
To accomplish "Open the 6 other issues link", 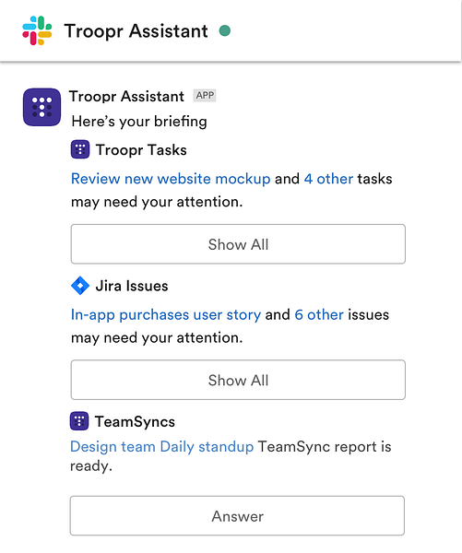I will pos(319,314).
